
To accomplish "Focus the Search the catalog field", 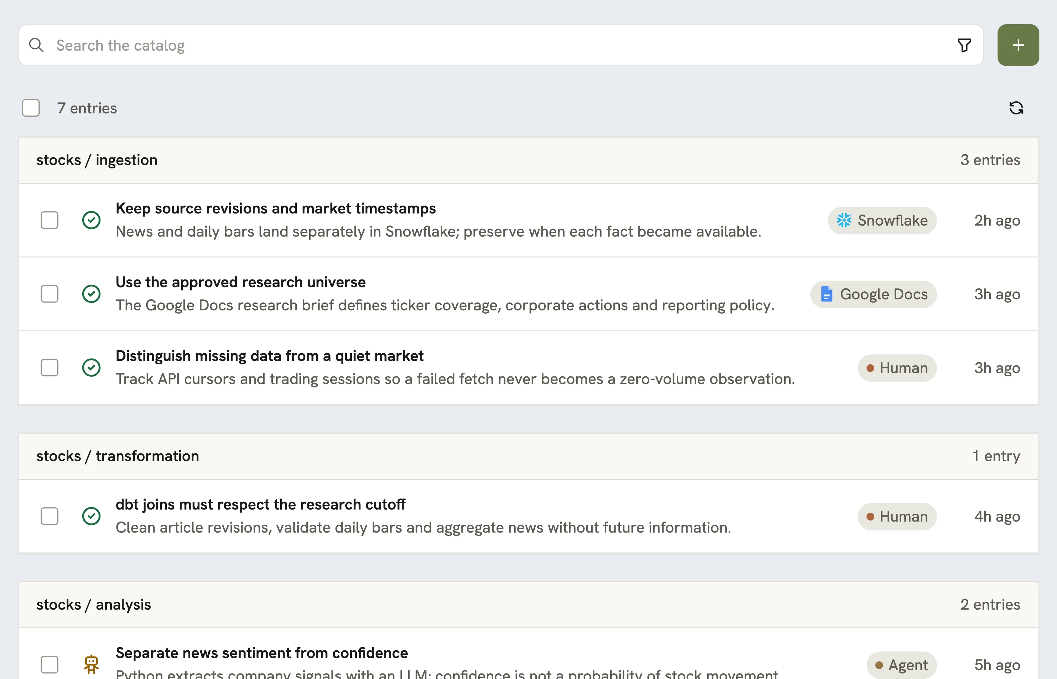I will [501, 45].
